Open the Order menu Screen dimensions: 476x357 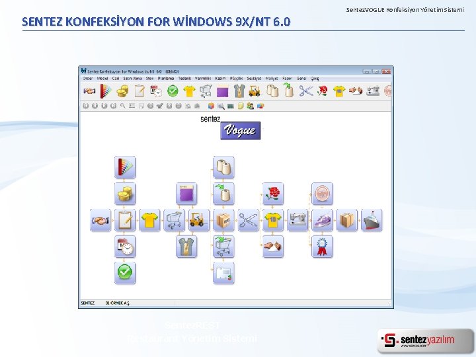pos(88,79)
